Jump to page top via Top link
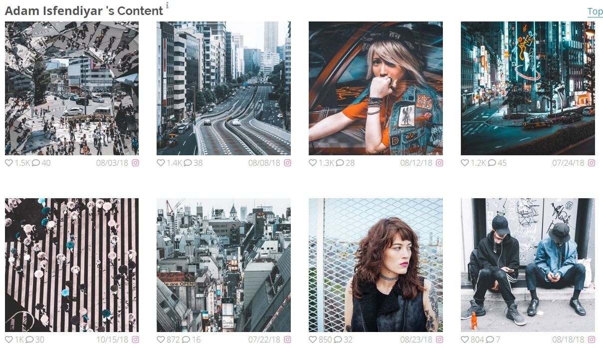603x348 pixels. point(595,11)
